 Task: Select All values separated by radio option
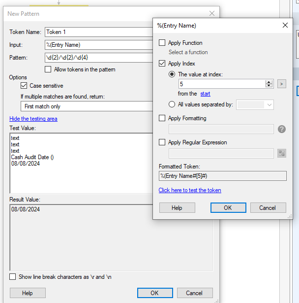tap(172, 104)
